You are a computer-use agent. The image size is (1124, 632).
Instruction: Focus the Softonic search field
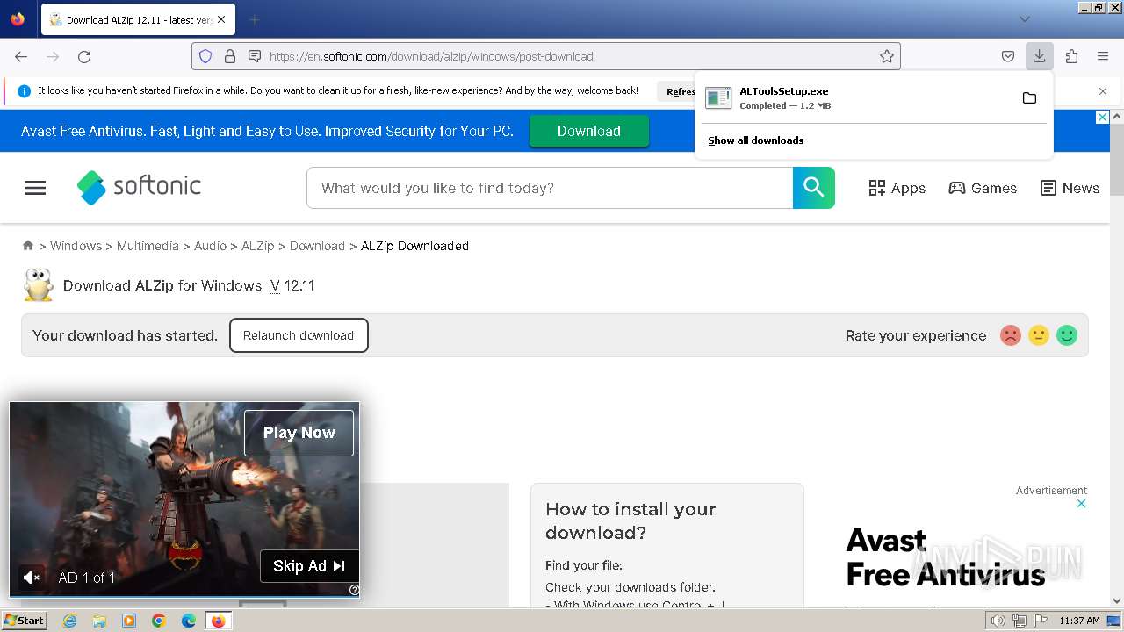pos(550,188)
